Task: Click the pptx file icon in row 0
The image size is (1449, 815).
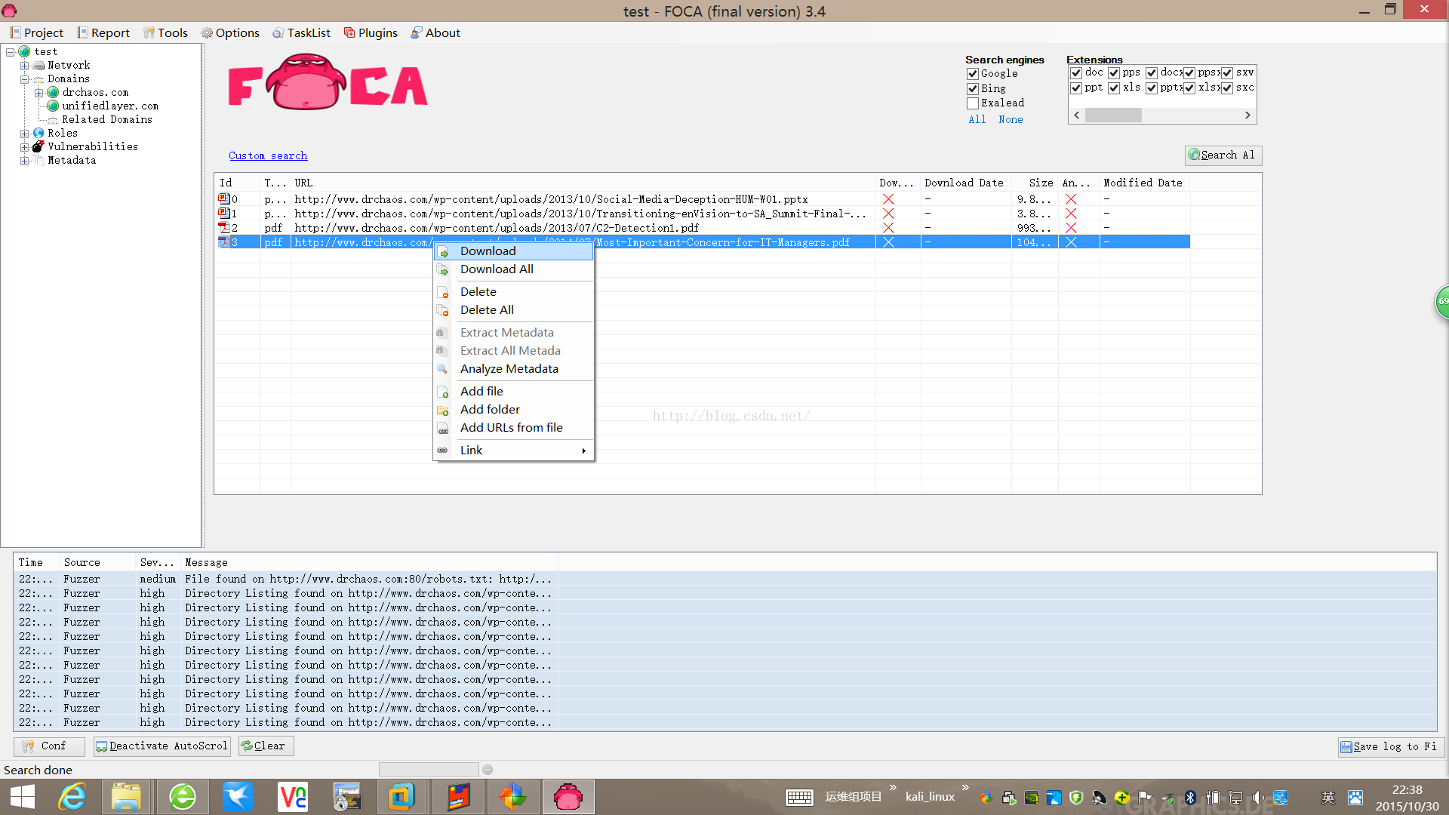Action: pyautogui.click(x=224, y=199)
